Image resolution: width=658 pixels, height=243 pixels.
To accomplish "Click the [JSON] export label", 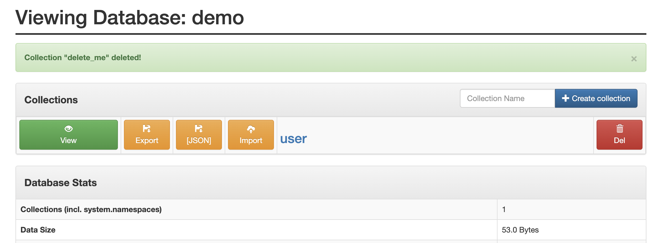I will point(199,140).
